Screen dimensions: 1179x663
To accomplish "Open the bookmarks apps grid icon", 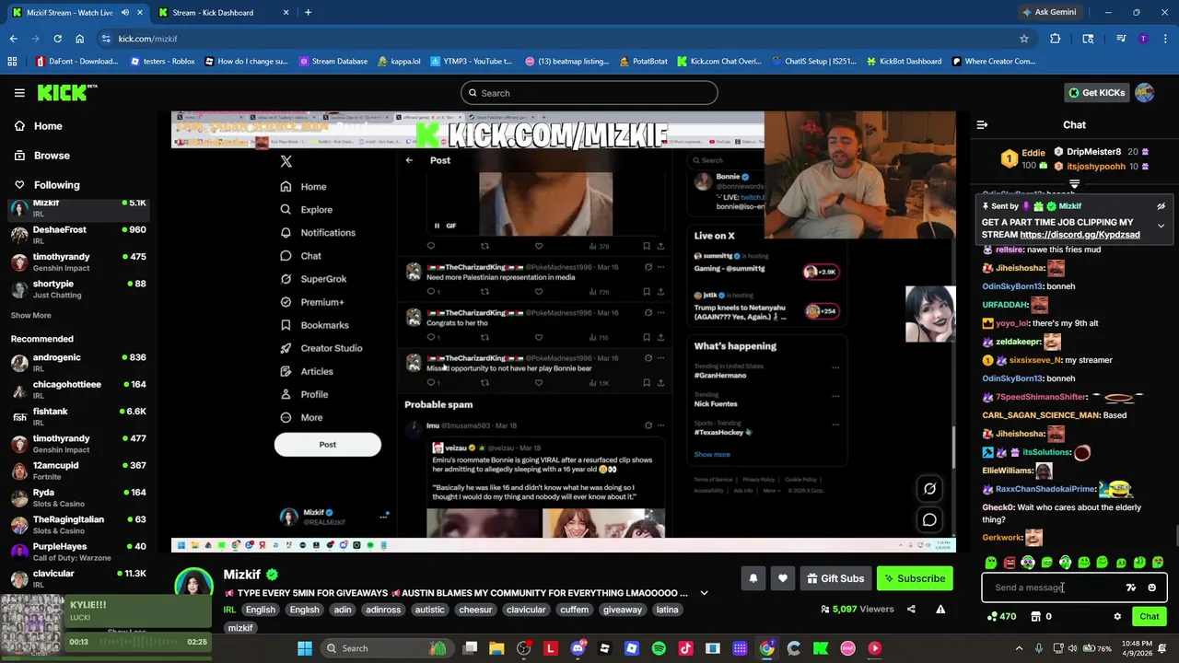I will [12, 62].
